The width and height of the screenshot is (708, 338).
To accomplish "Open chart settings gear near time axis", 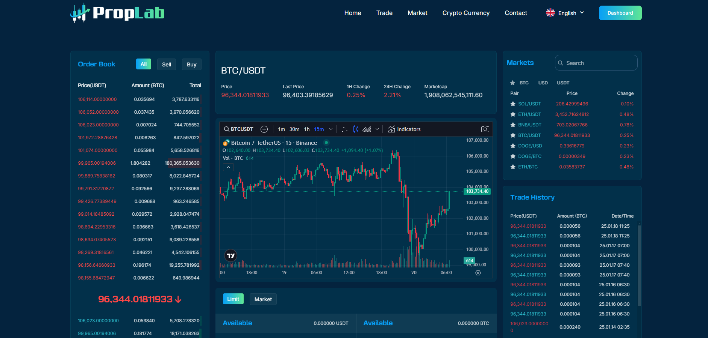I will (478, 273).
